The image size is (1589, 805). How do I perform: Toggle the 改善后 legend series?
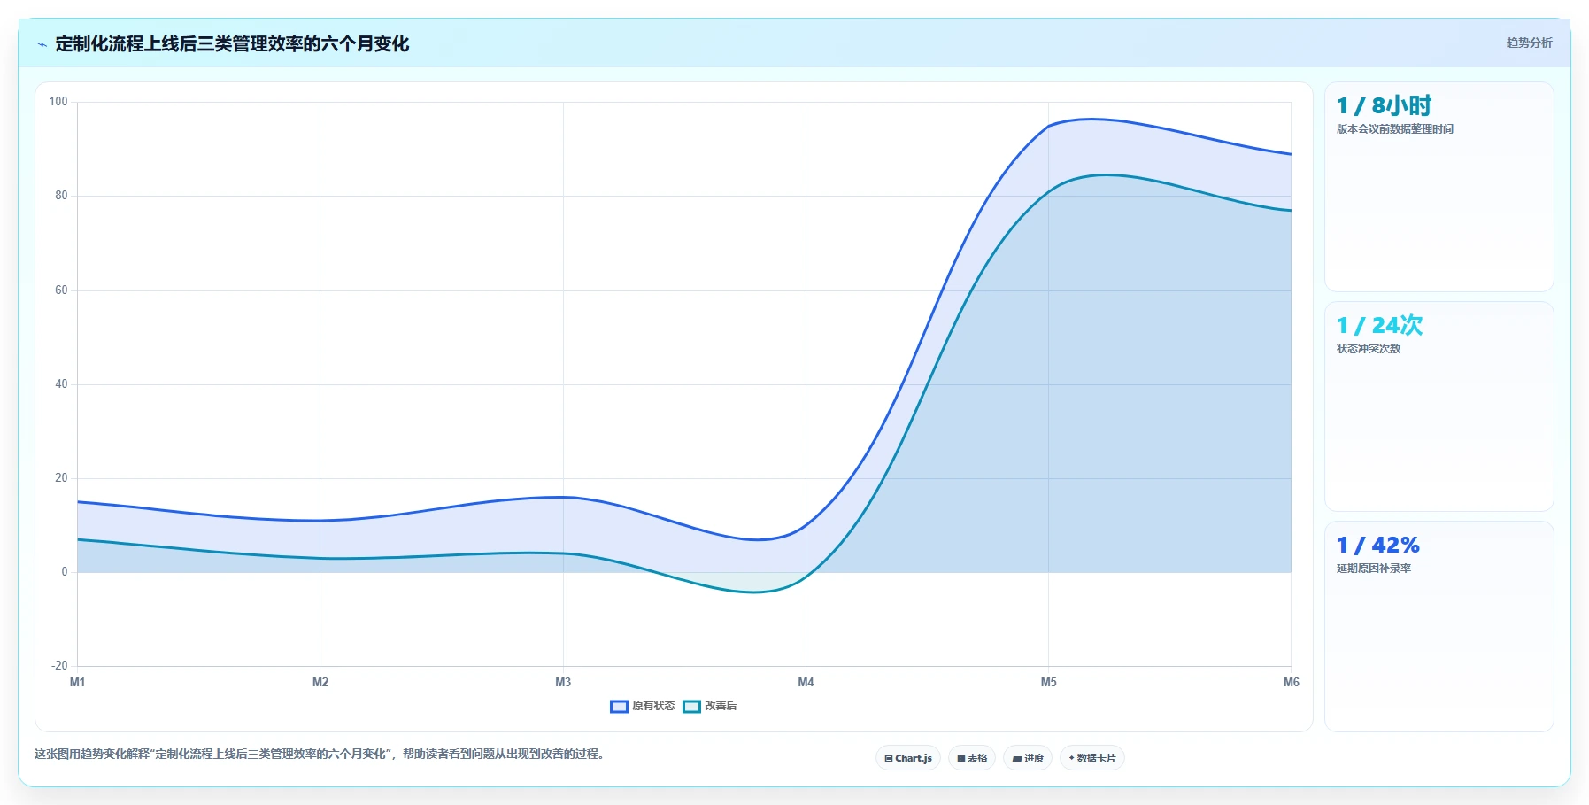click(x=710, y=706)
